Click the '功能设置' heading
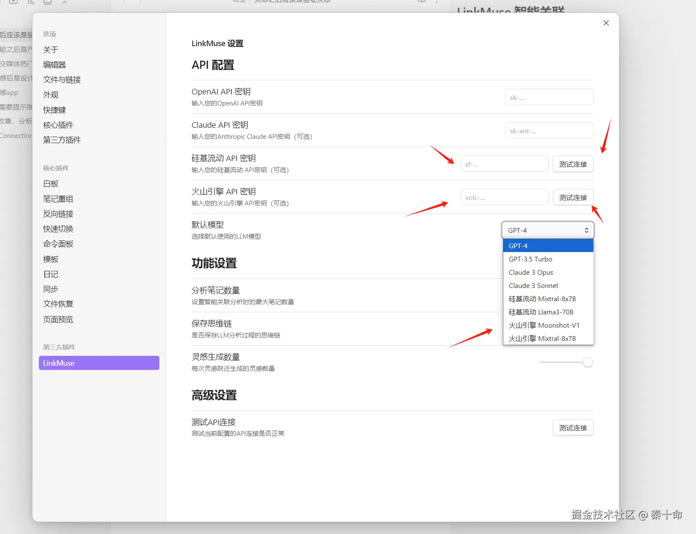Viewport: 696px width, 534px height. click(214, 263)
